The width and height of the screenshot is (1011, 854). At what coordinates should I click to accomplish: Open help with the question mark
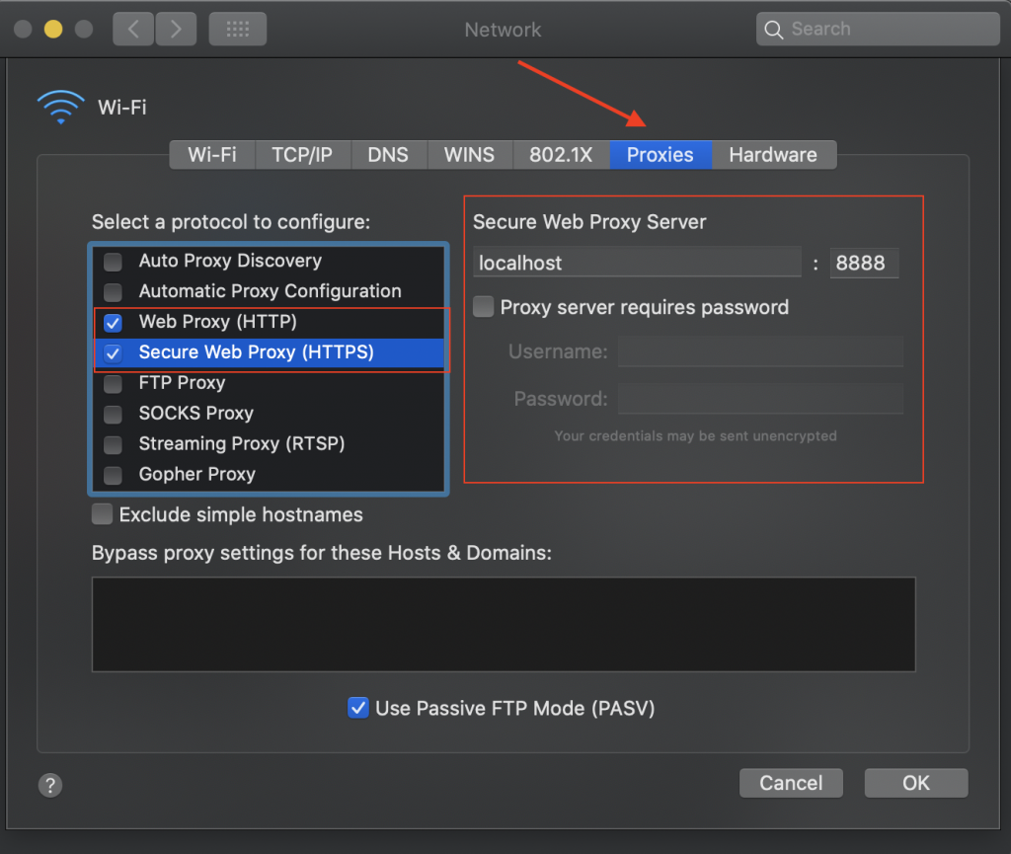(50, 785)
